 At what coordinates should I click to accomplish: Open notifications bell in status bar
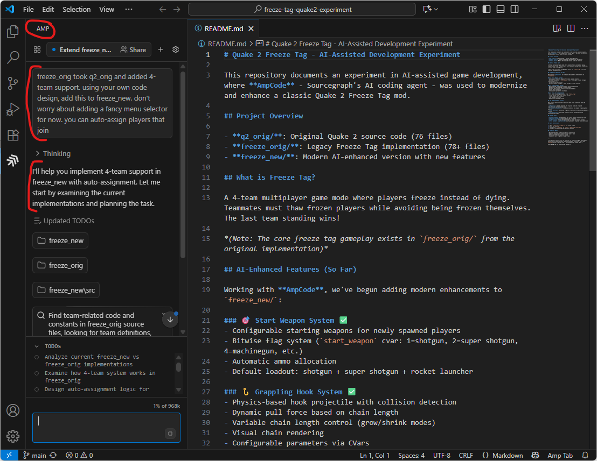tap(585, 455)
